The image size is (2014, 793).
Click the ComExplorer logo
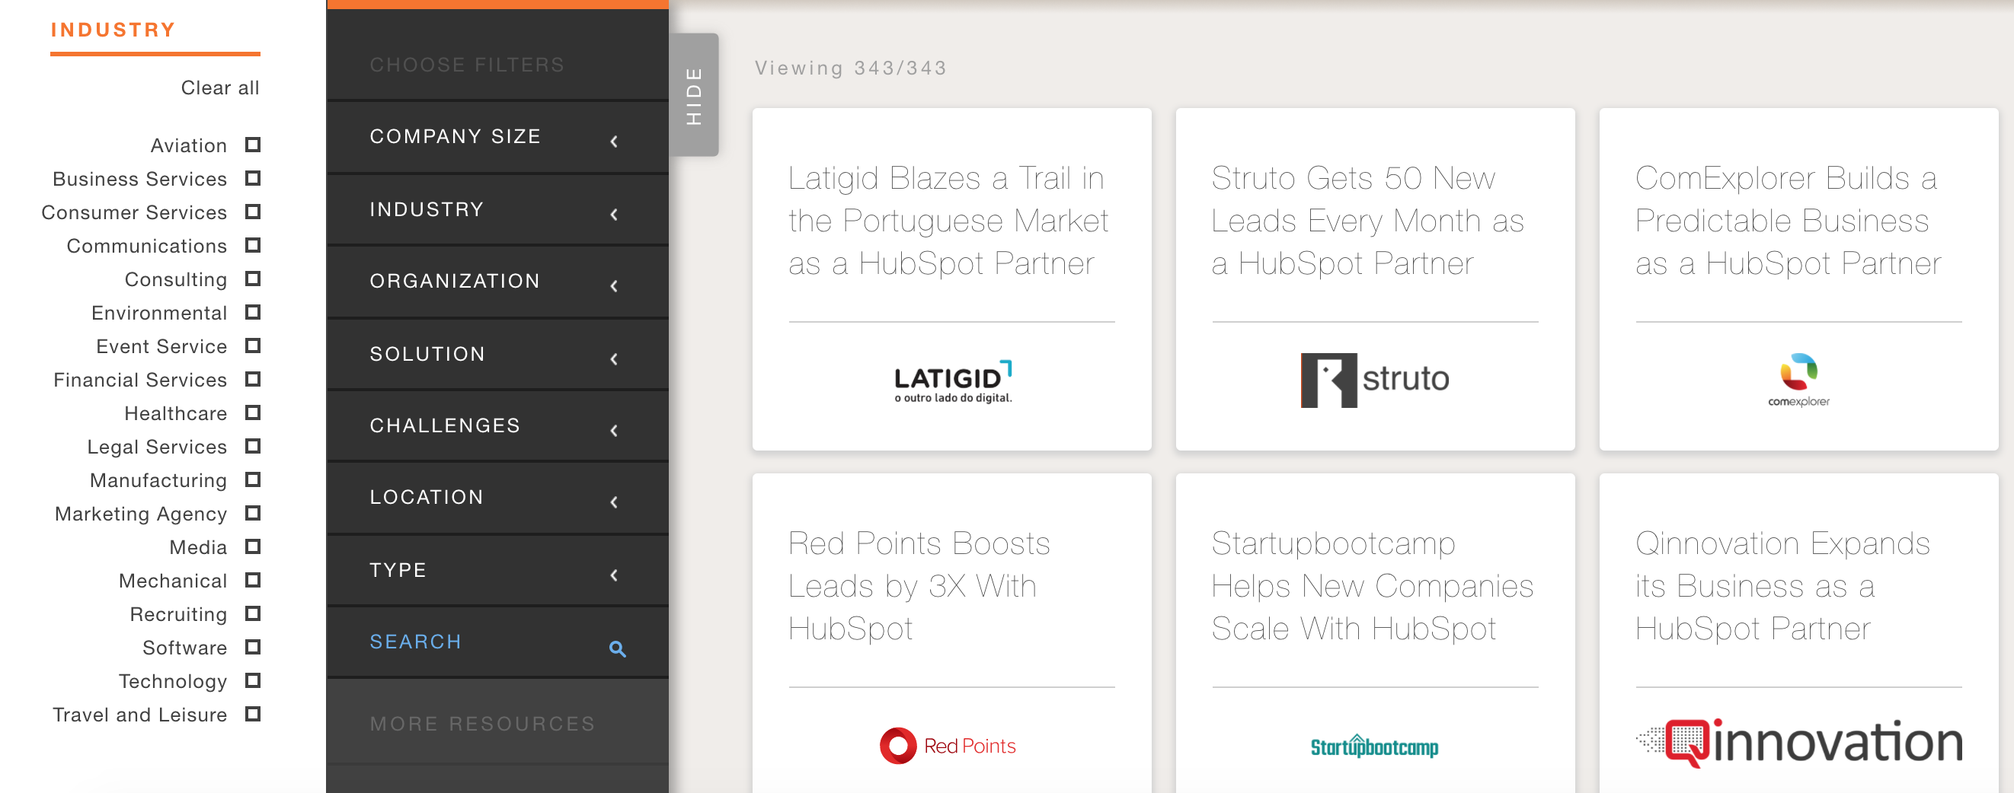[1798, 381]
